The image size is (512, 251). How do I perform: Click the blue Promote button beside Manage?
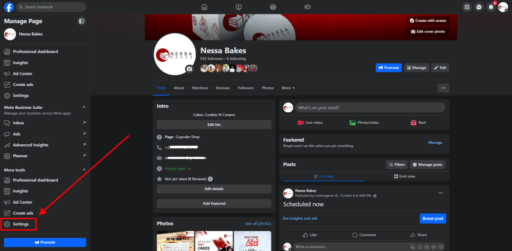(x=388, y=68)
